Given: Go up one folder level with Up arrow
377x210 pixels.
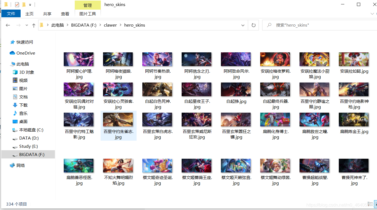Looking at the screenshot, I should tap(34, 25).
